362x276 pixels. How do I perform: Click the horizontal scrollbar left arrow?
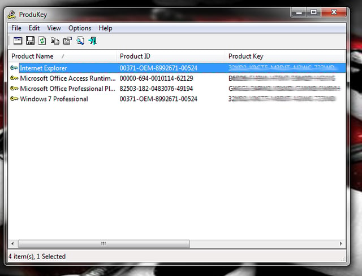12,244
